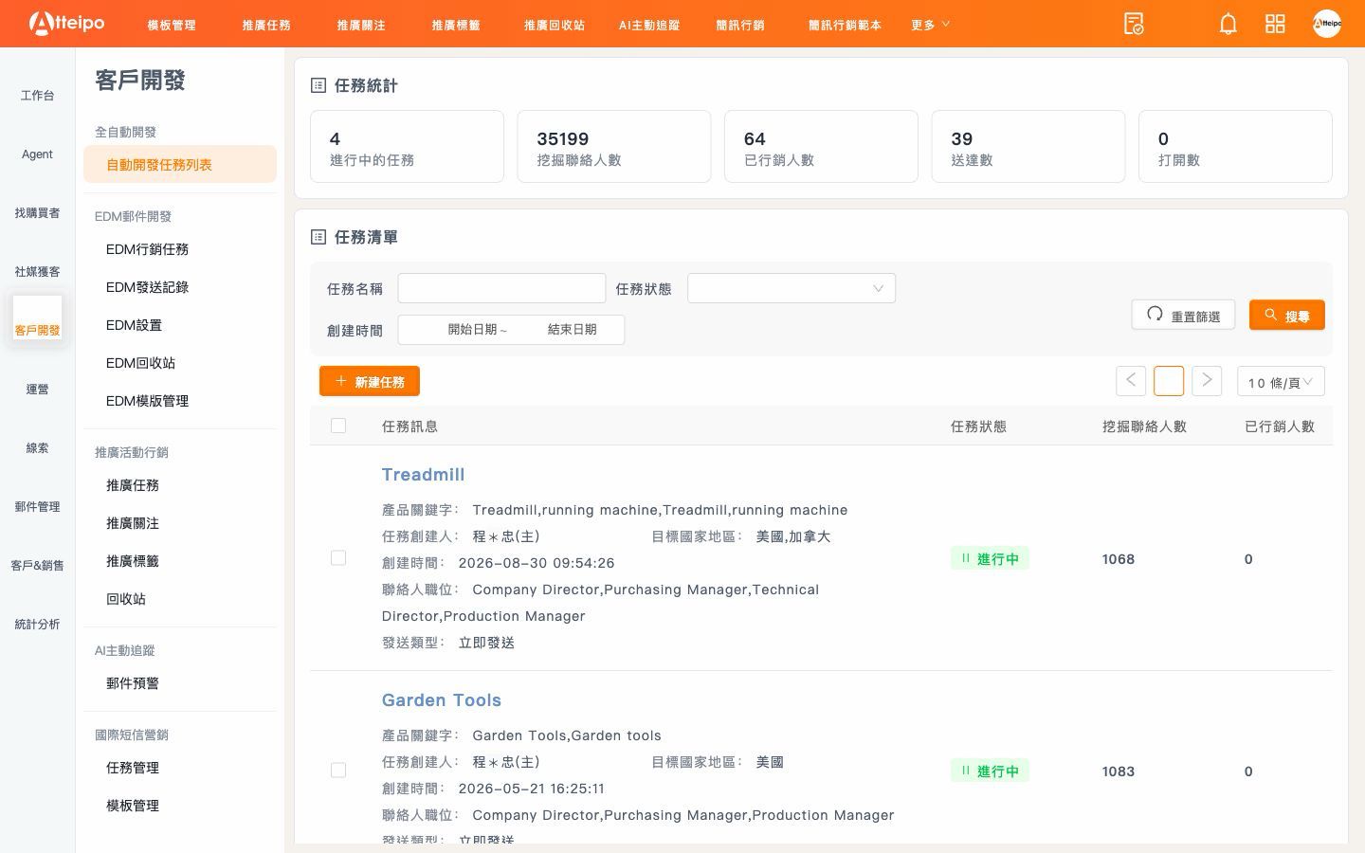Select 自動開發任務列表 in sidebar
The image size is (1365, 853).
coord(180,164)
